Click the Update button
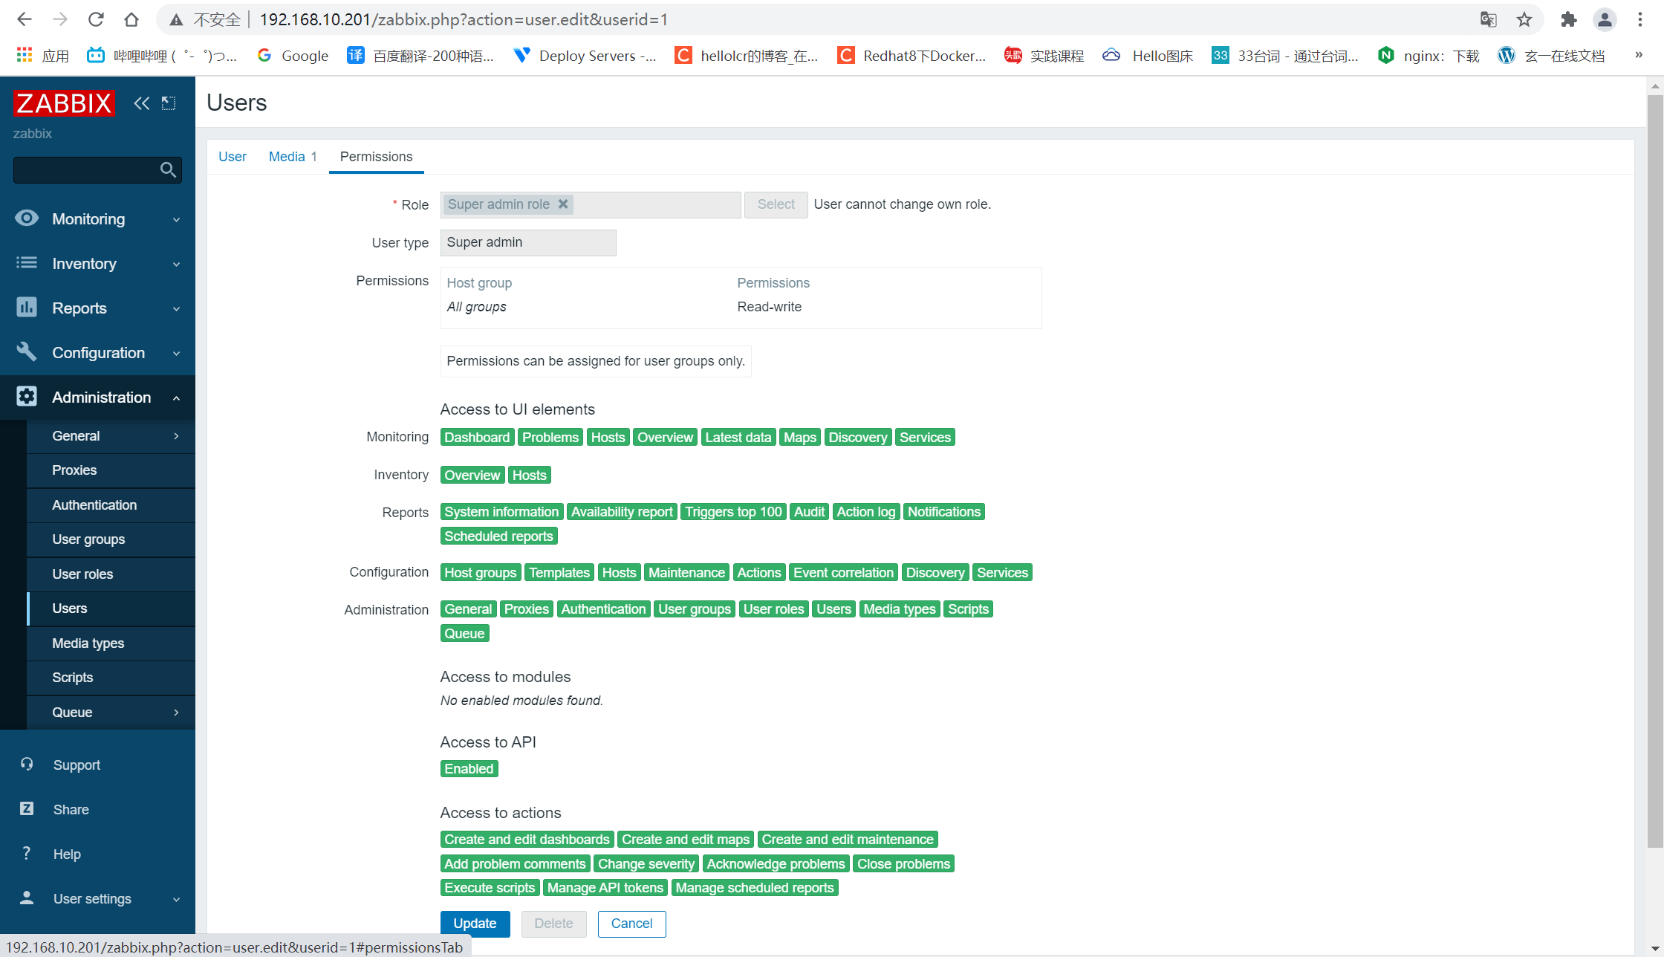The image size is (1664, 957). tap(475, 924)
